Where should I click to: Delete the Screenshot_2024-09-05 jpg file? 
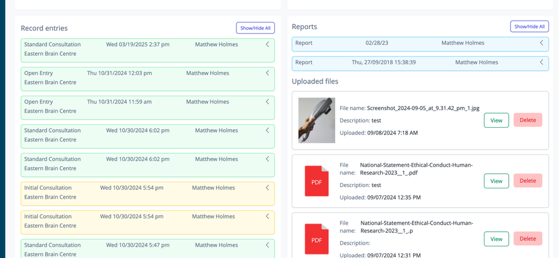click(x=528, y=120)
